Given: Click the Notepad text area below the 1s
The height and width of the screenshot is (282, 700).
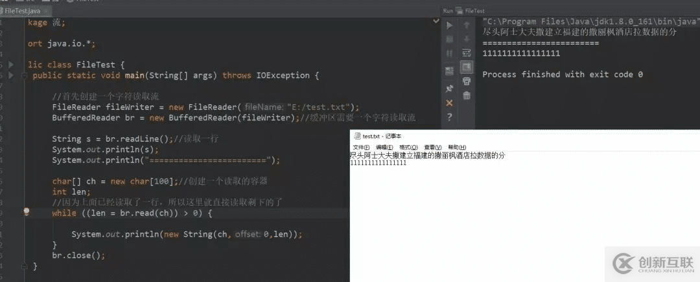Looking at the screenshot, I should point(524,222).
